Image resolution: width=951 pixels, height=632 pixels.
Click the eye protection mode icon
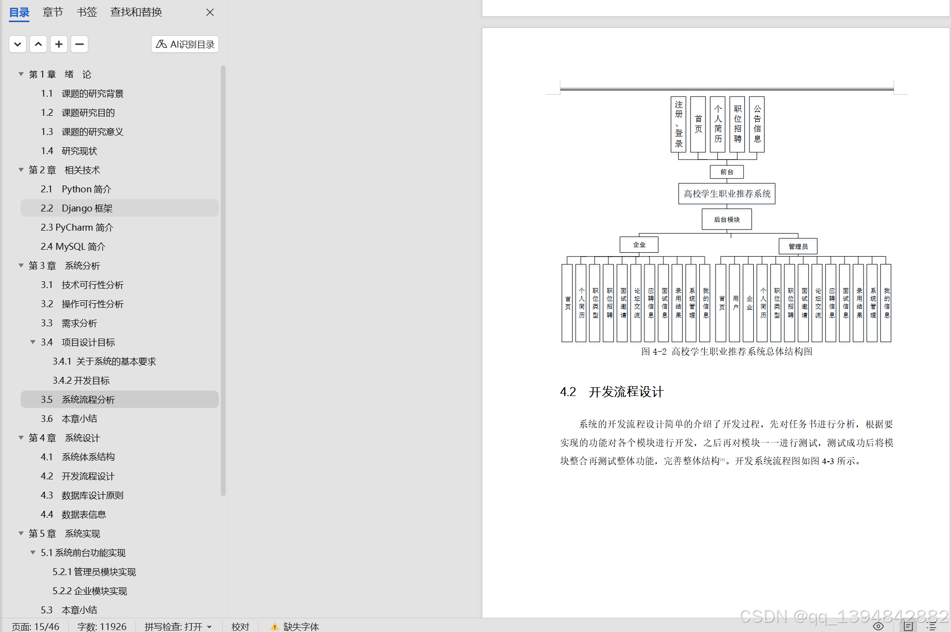[878, 626]
